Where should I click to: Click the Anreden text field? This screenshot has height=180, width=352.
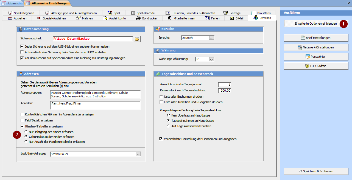click(95, 105)
